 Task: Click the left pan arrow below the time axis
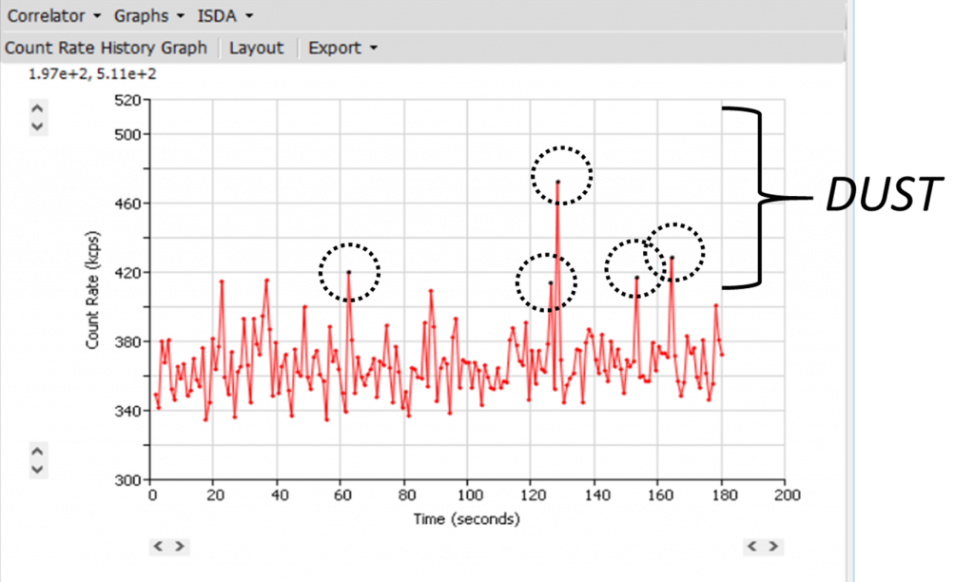coord(159,547)
